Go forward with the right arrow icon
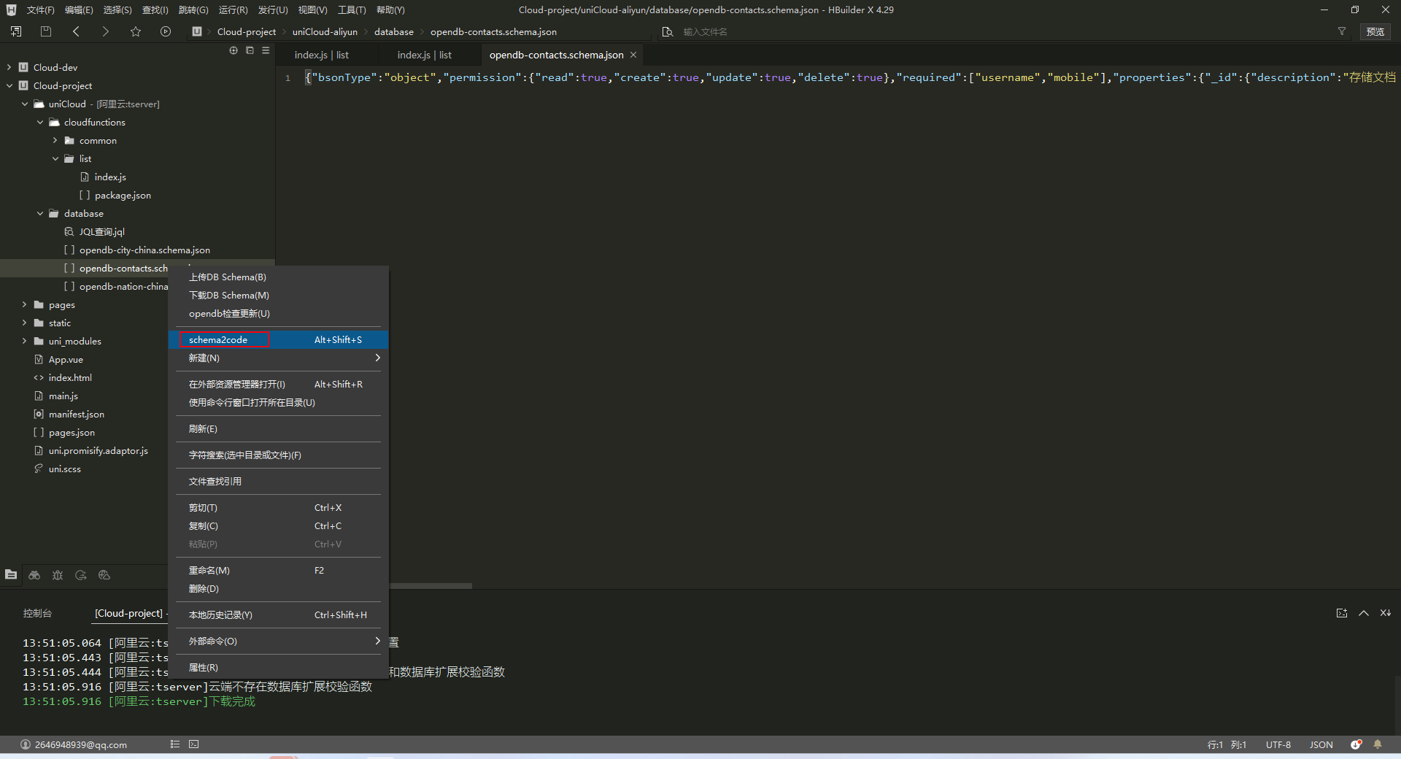Image resolution: width=1401 pixels, height=759 pixels. (x=106, y=31)
